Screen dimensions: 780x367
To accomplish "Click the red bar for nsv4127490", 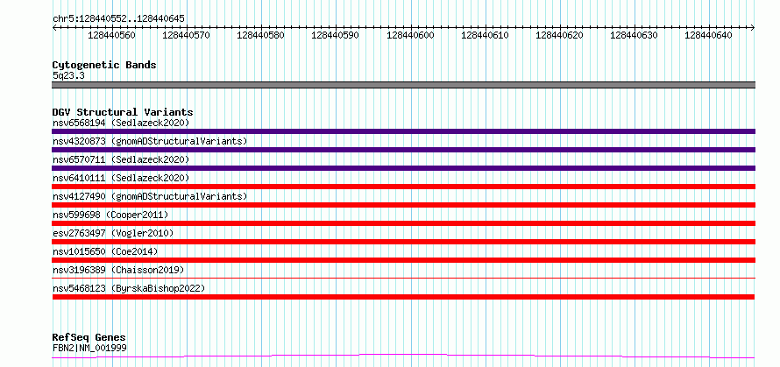I will pyautogui.click(x=403, y=205).
